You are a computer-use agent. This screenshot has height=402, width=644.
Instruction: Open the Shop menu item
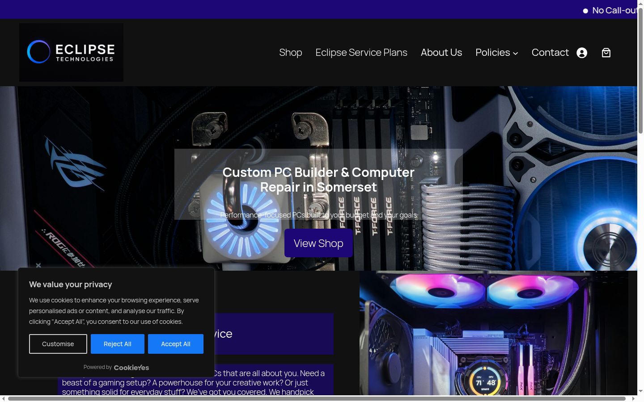coord(291,53)
